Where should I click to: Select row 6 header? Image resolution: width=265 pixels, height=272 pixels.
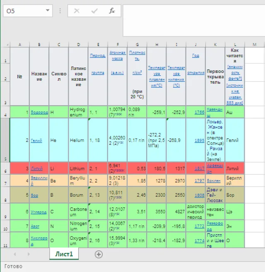point(5,168)
